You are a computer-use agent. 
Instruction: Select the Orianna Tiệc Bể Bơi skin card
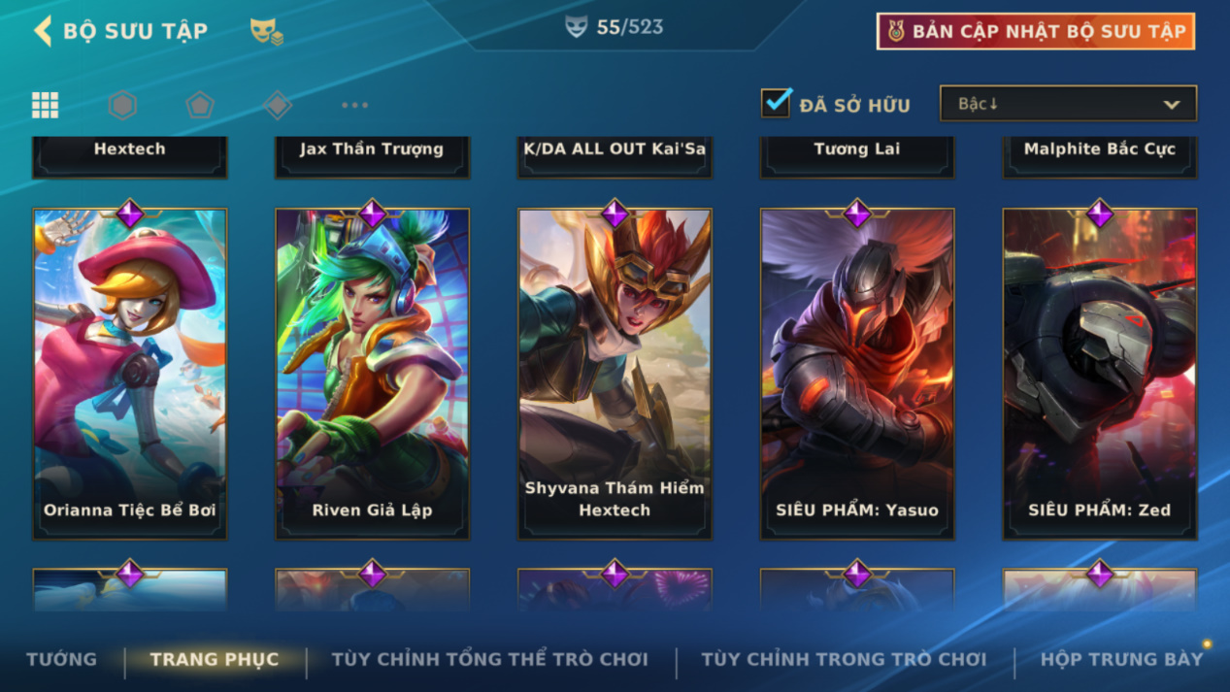[x=130, y=374]
